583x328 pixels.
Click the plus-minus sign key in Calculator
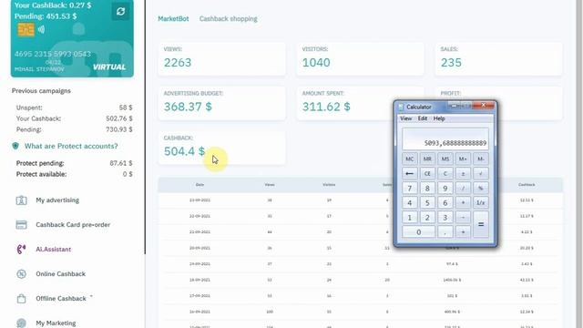(463, 174)
